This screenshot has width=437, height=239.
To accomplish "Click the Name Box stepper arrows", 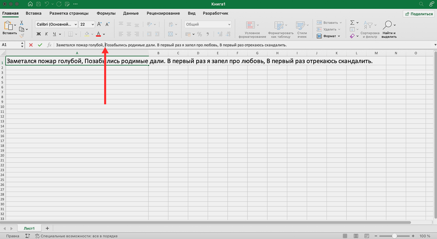I will [x=22, y=45].
